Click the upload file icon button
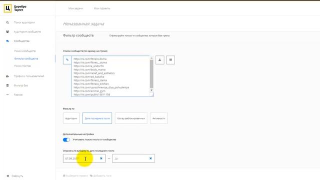Image resolution: width=320 pixels, height=180 pixels. tap(160, 60)
